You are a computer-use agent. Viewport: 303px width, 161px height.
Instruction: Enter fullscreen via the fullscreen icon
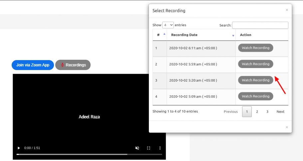[149, 148]
